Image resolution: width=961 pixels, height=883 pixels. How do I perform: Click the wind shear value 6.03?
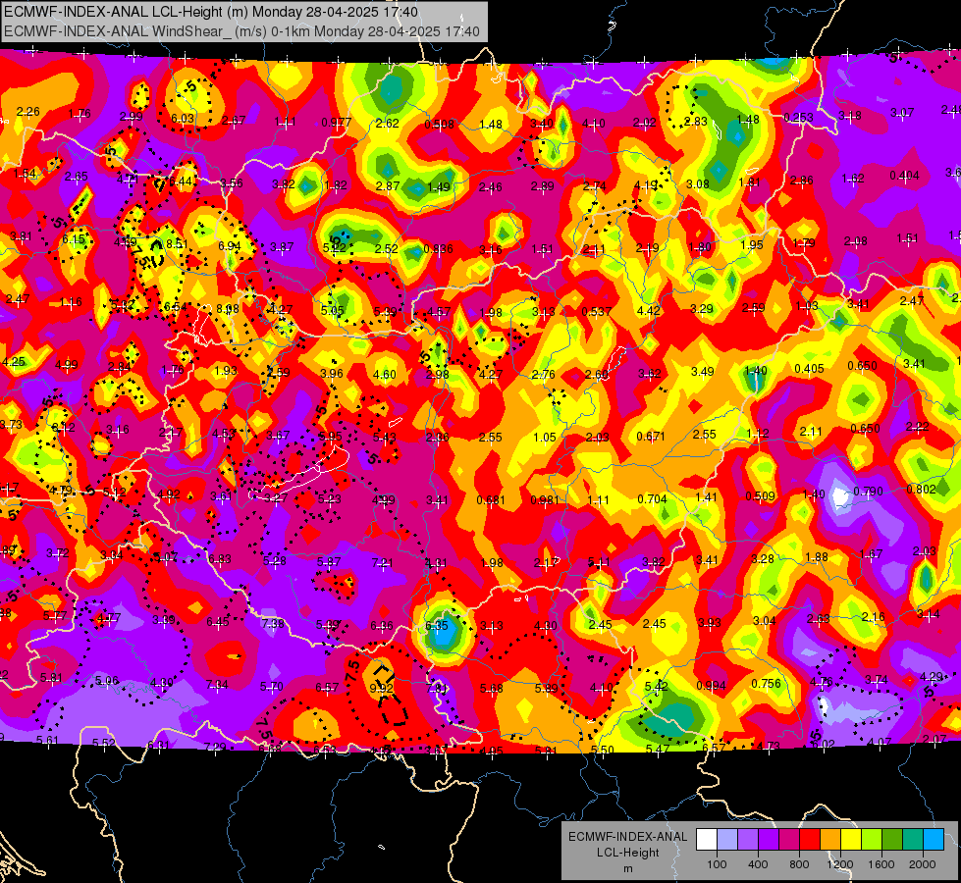(x=183, y=119)
